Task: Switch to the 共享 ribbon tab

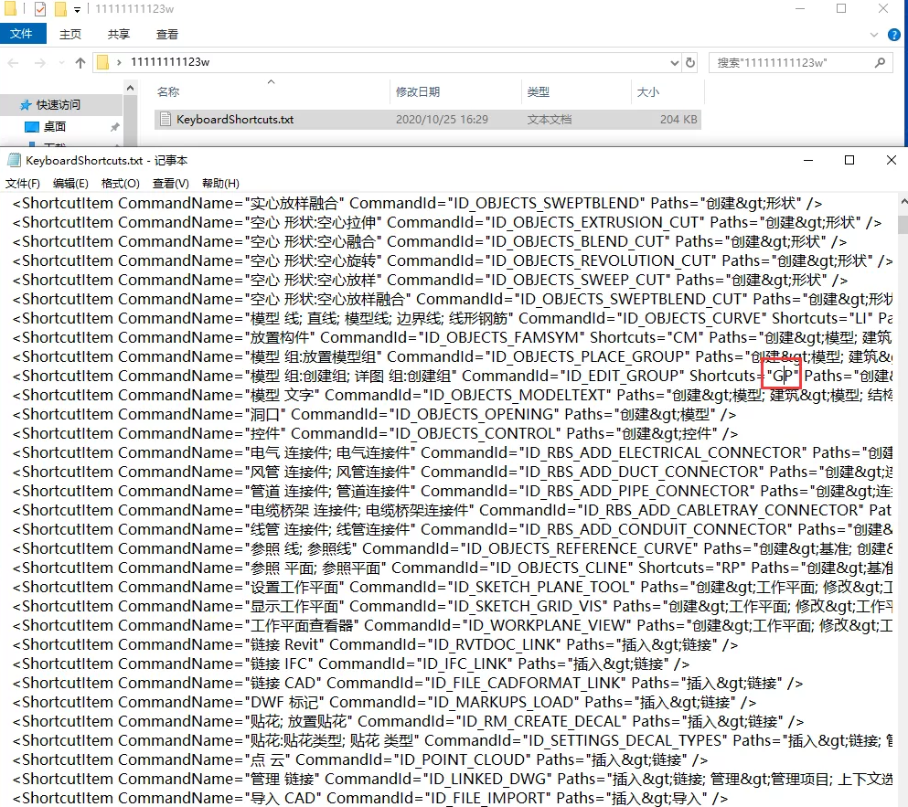Action: point(119,34)
